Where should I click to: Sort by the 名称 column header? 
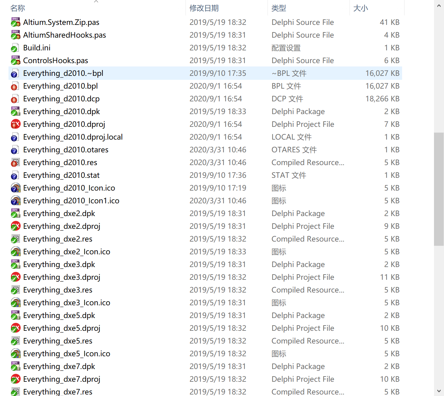(18, 8)
